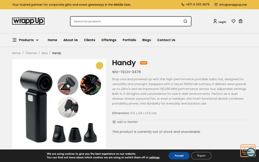Click the wrappUp logo
Screen dimensions: 259x162
click(28, 21)
